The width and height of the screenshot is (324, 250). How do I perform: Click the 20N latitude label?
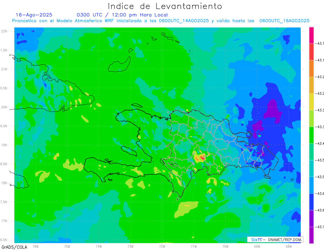4,107
